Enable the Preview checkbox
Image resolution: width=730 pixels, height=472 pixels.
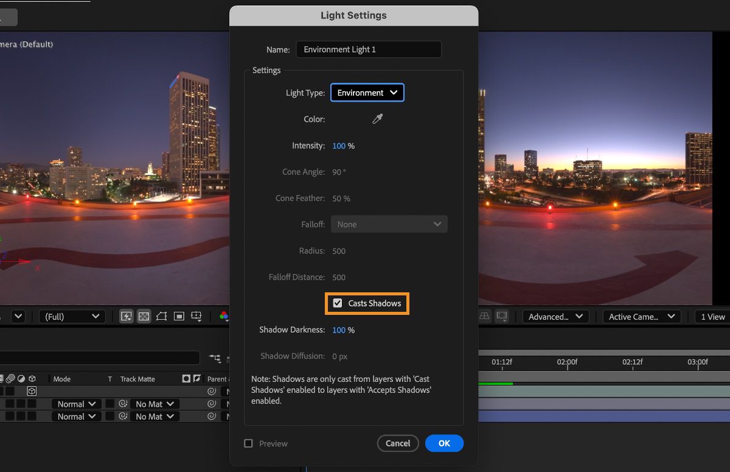(248, 443)
